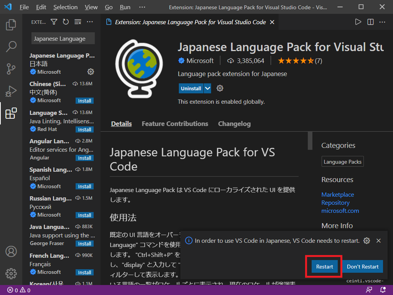393x295 pixels.
Task: Select the Spanish Language Pack list entry
Action: coord(62,178)
